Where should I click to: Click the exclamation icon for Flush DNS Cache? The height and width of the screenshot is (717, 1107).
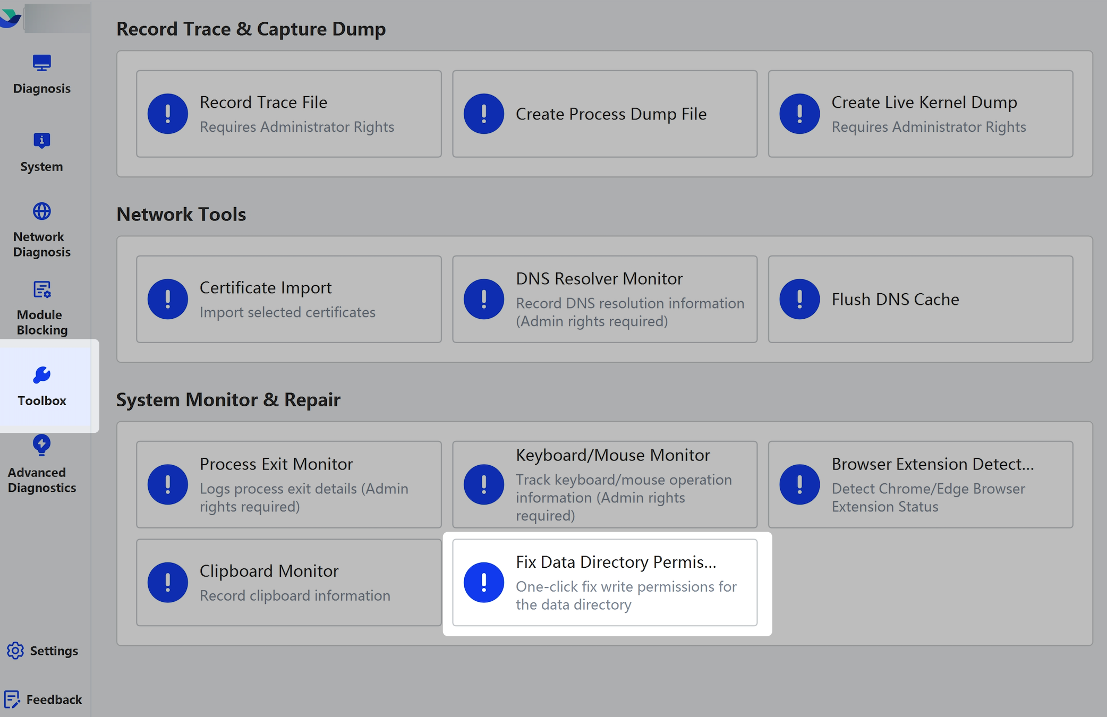(x=799, y=299)
